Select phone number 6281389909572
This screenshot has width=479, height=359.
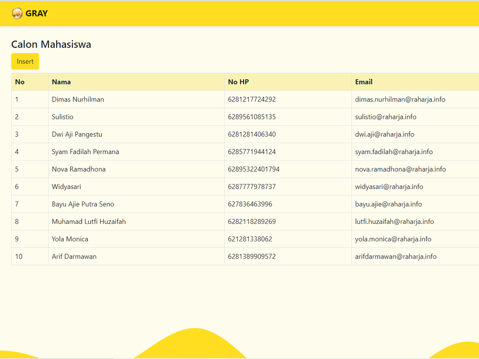pos(252,256)
